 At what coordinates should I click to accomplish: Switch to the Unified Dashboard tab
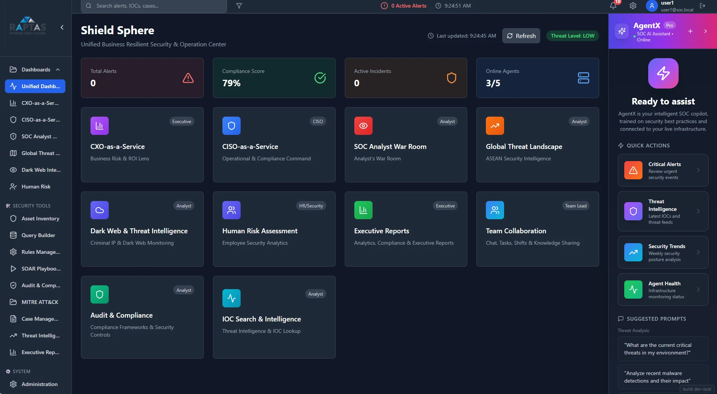[35, 86]
